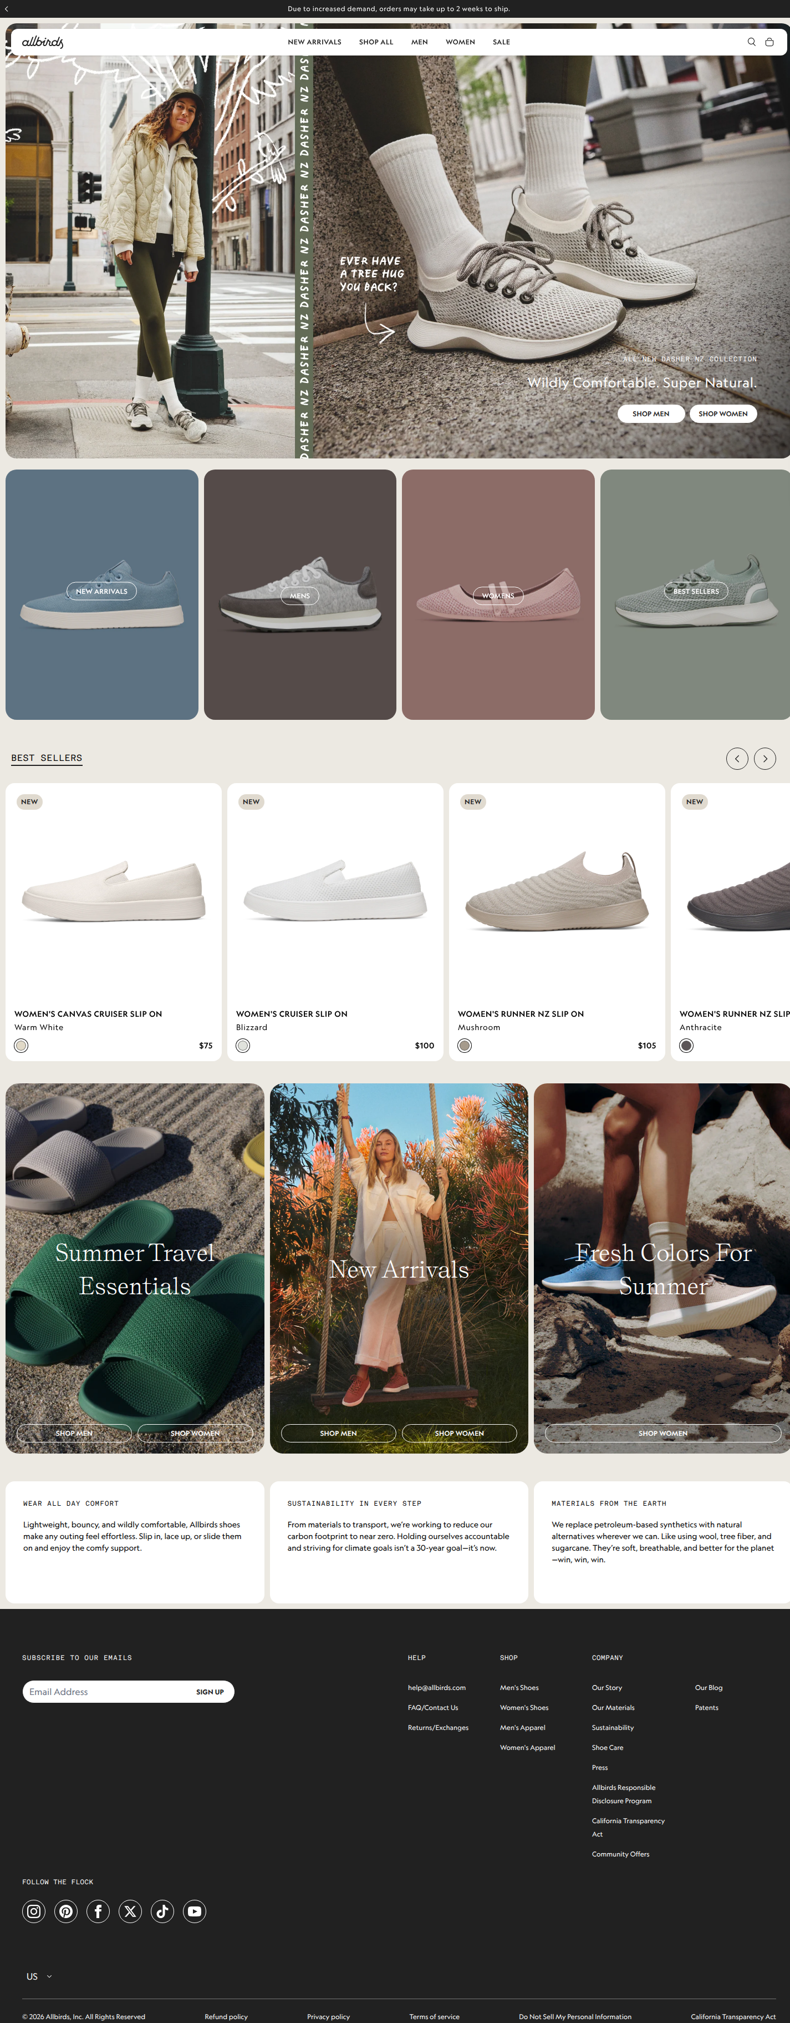Click hero Shop Women button
The image size is (790, 2023).
tap(723, 414)
